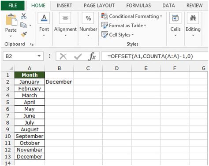The height and width of the screenshot is (166, 209).
Task: Click the Editing binoculars icon
Action: click(193, 18)
